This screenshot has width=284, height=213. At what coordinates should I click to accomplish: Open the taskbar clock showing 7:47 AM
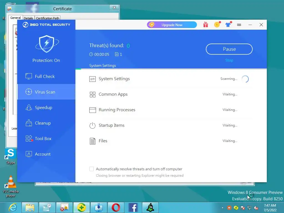tap(270, 208)
